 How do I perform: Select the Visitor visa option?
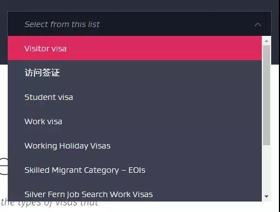pyautogui.click(x=134, y=49)
